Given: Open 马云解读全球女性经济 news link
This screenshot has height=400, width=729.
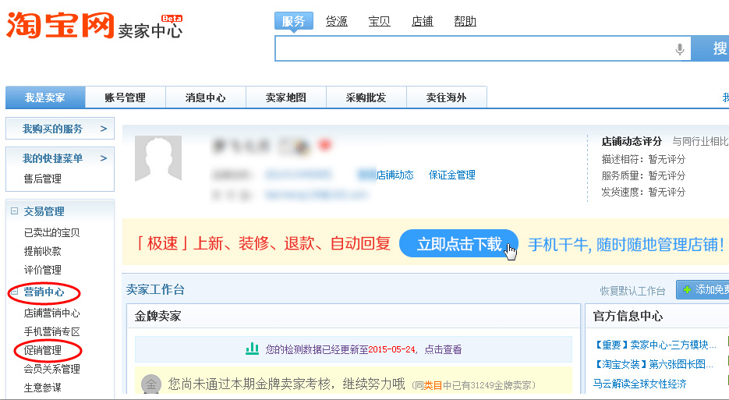Looking at the screenshot, I should [640, 384].
